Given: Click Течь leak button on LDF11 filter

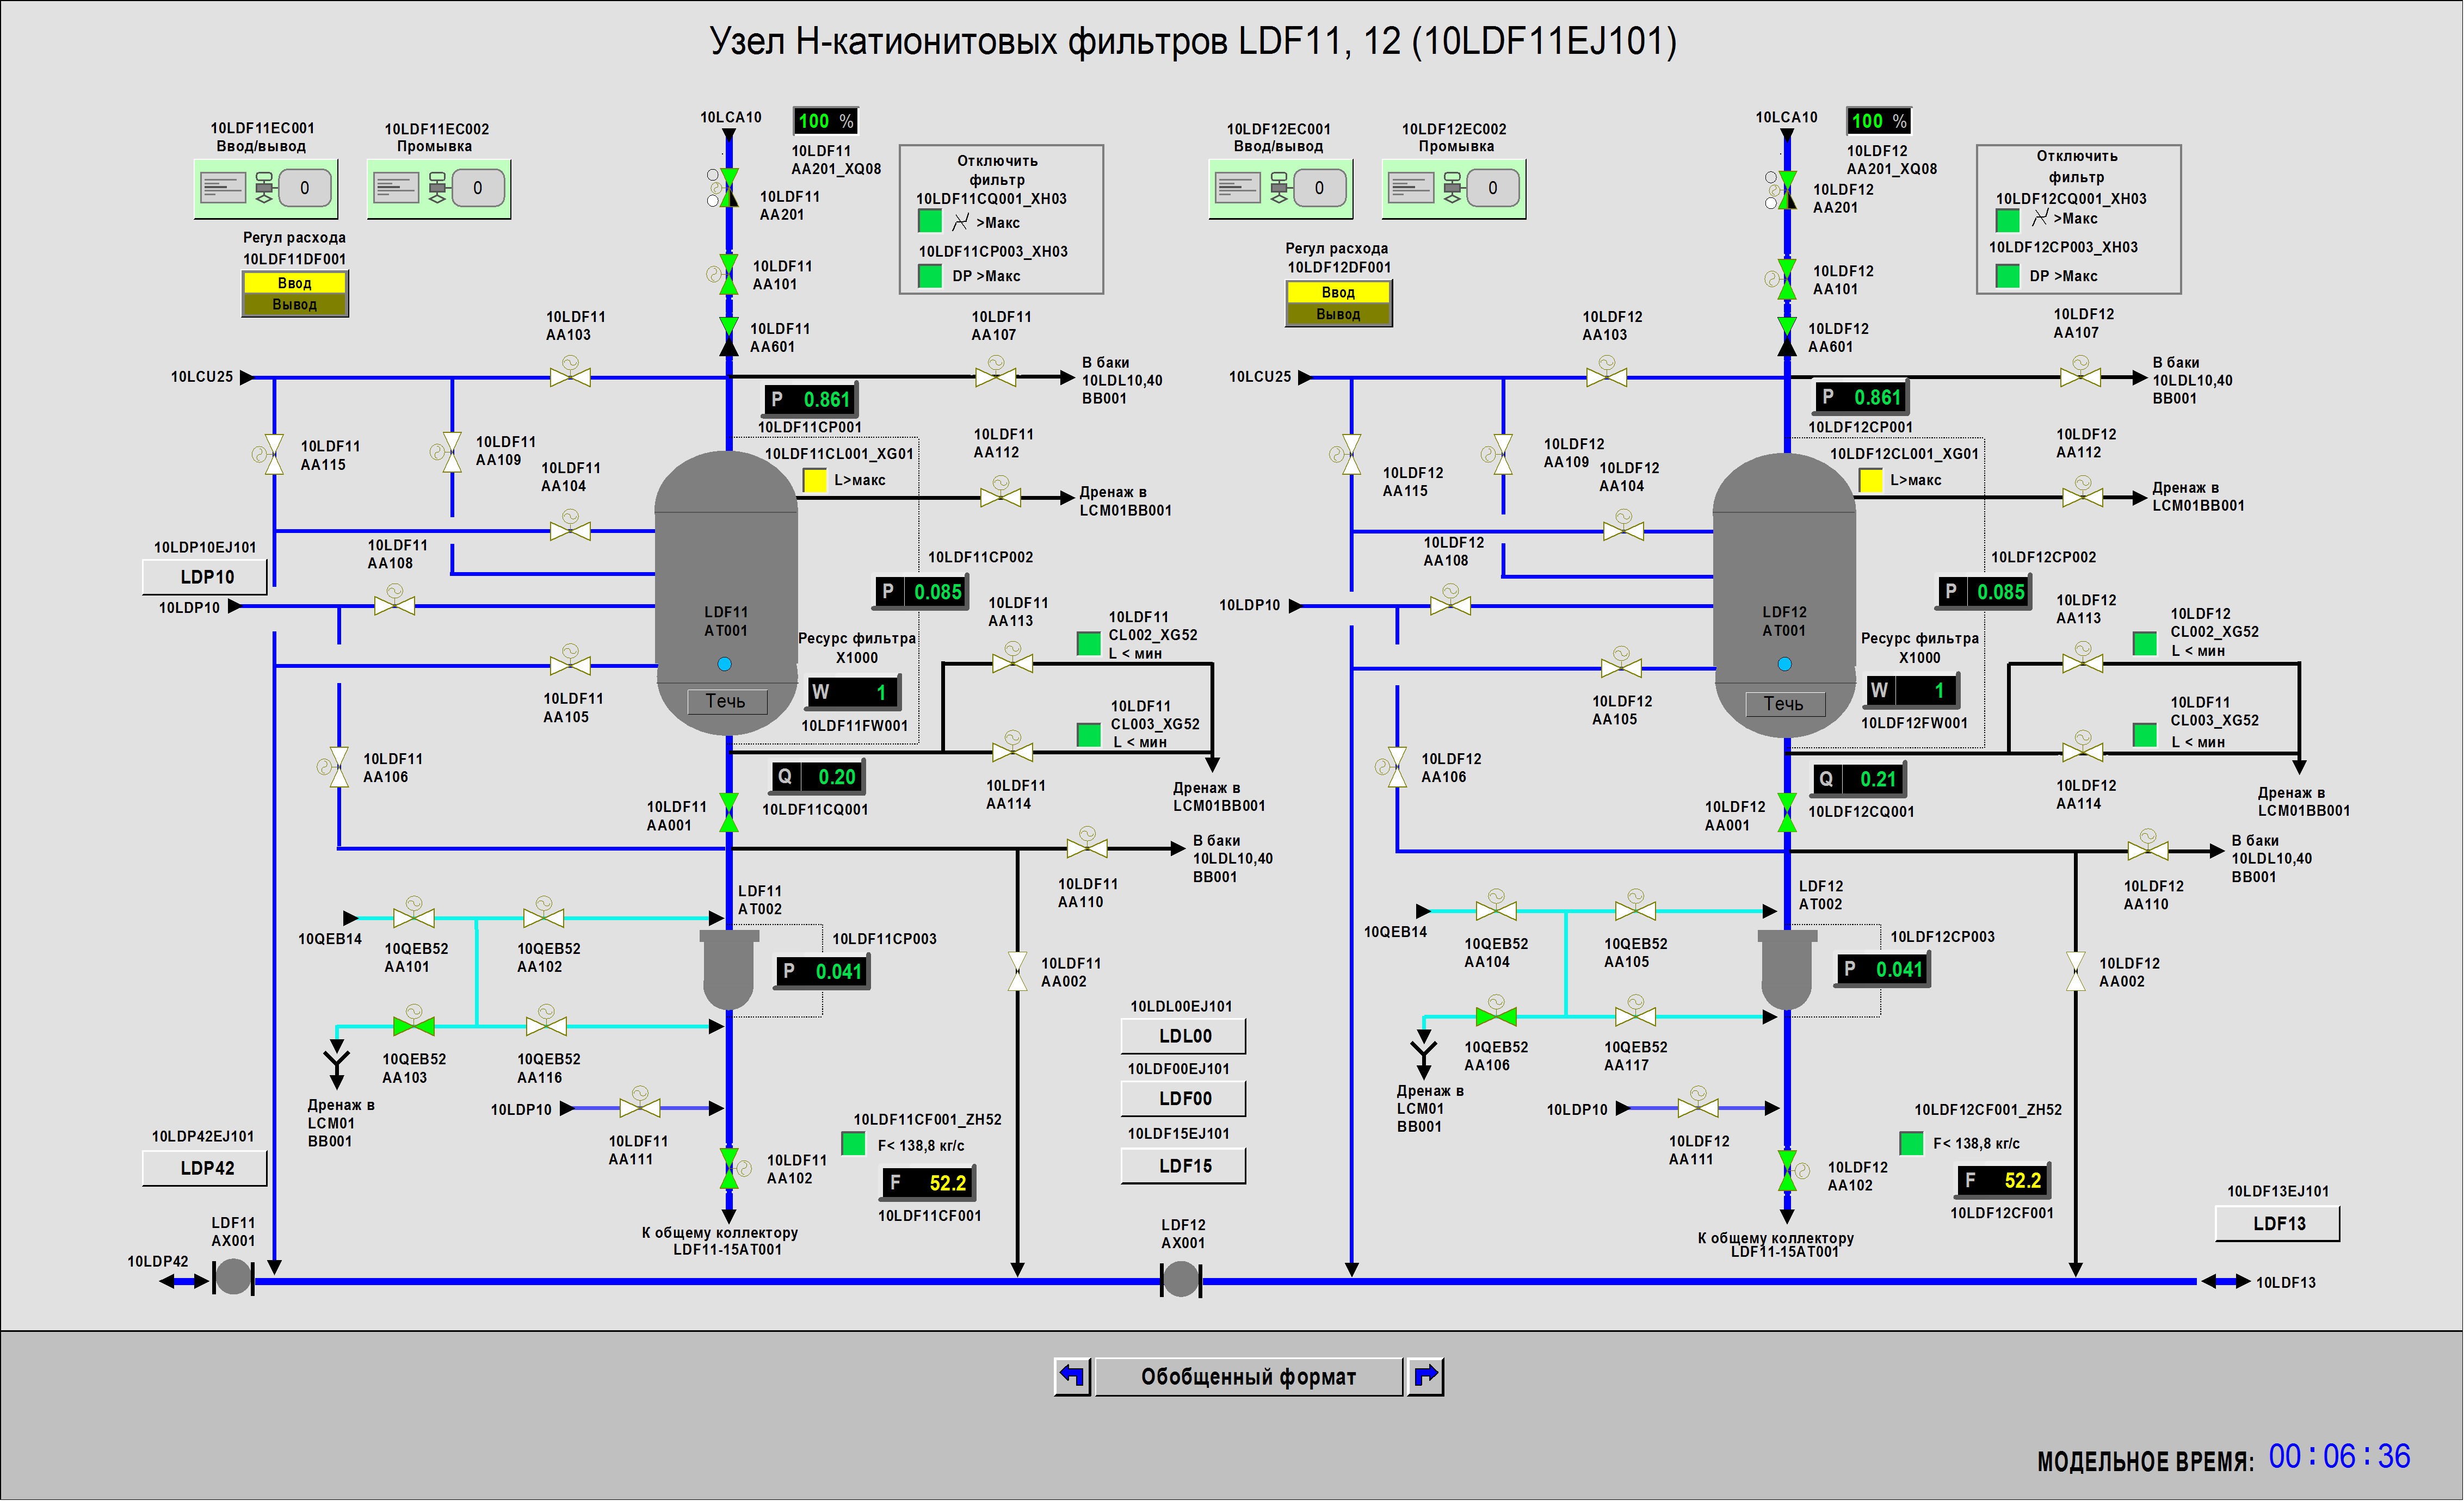Looking at the screenshot, I should tap(726, 700).
